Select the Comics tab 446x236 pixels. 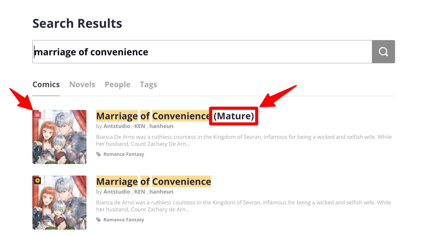tap(46, 85)
